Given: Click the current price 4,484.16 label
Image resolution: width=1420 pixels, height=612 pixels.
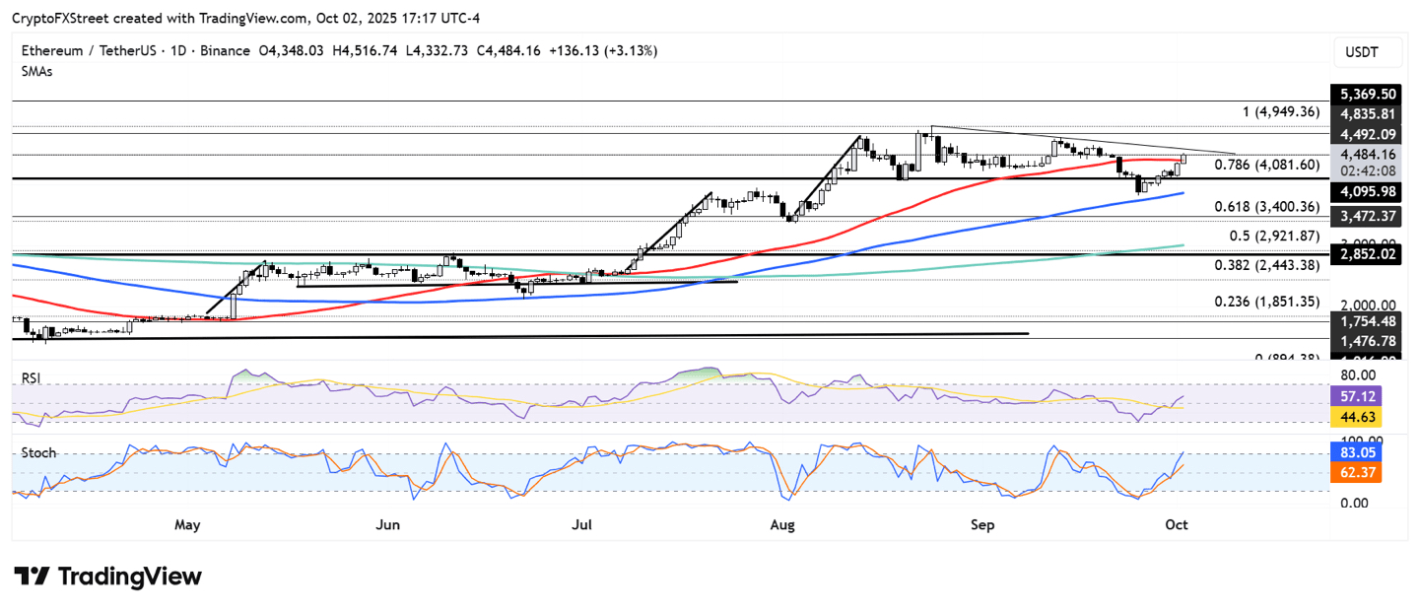Looking at the screenshot, I should pos(1364,154).
